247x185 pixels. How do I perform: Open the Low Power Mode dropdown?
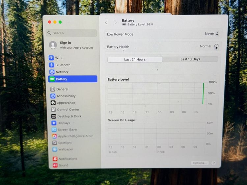211,34
